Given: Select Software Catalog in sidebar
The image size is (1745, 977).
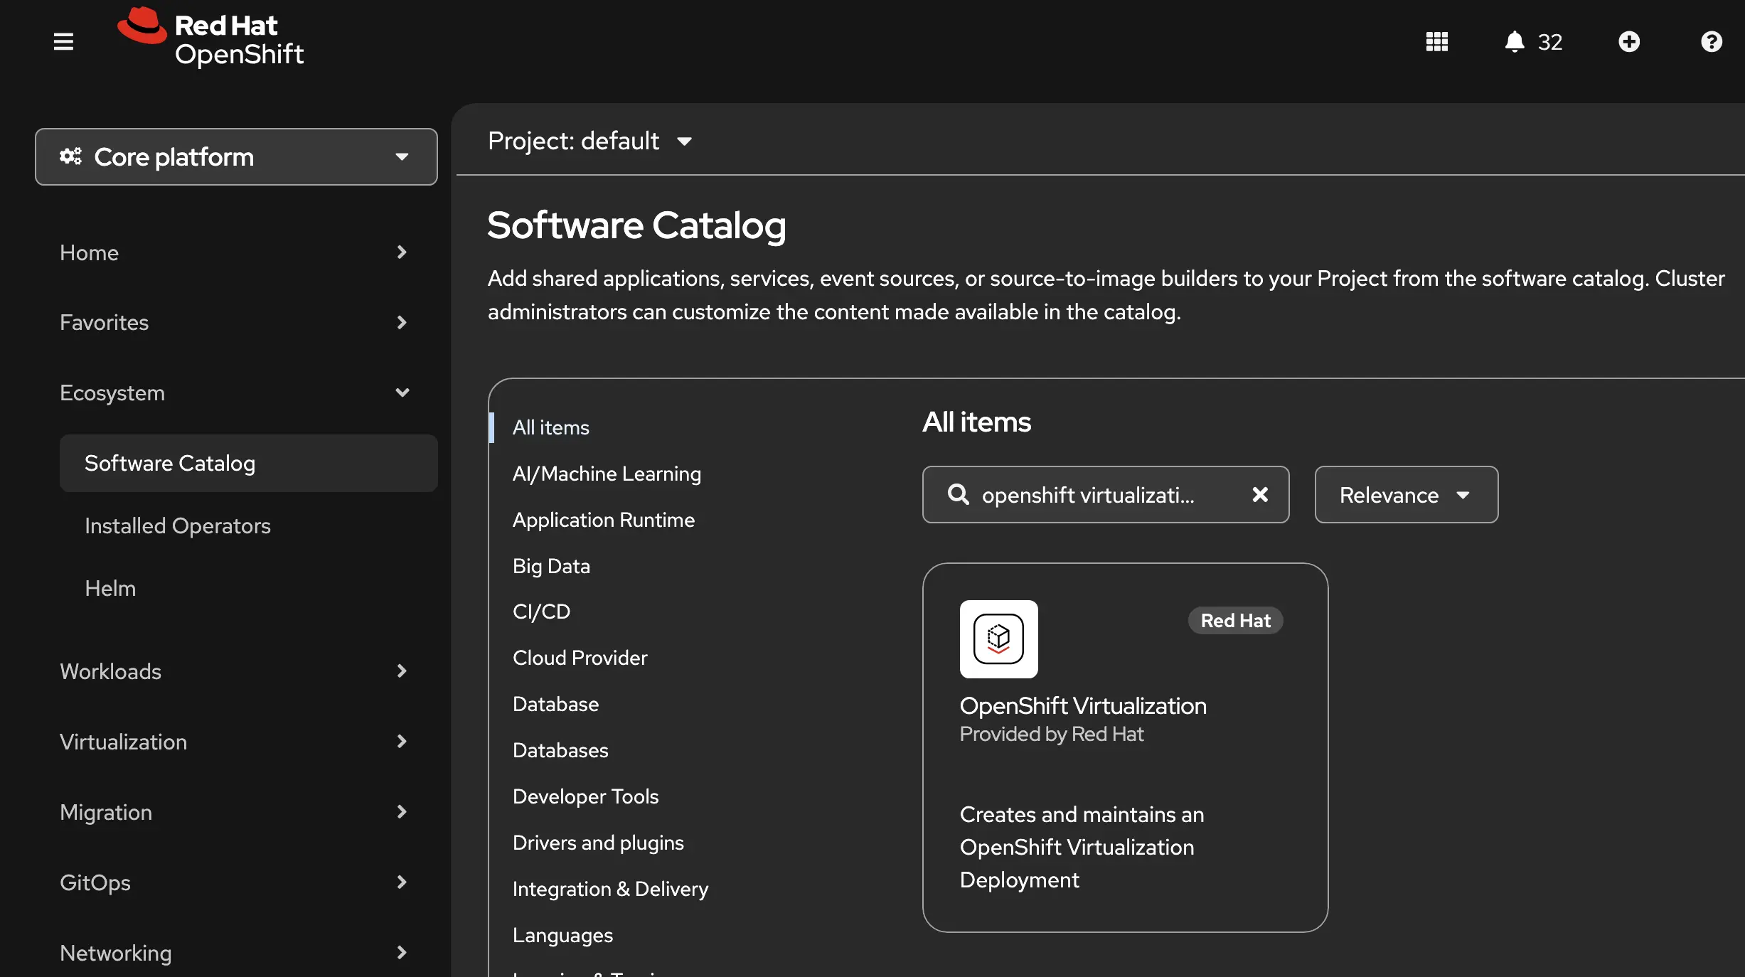Looking at the screenshot, I should [248, 463].
